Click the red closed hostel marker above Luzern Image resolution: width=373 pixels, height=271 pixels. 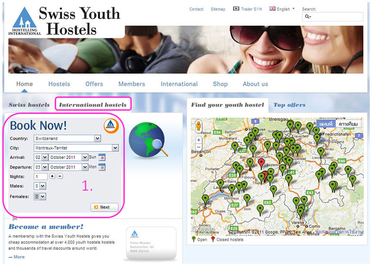click(x=261, y=163)
